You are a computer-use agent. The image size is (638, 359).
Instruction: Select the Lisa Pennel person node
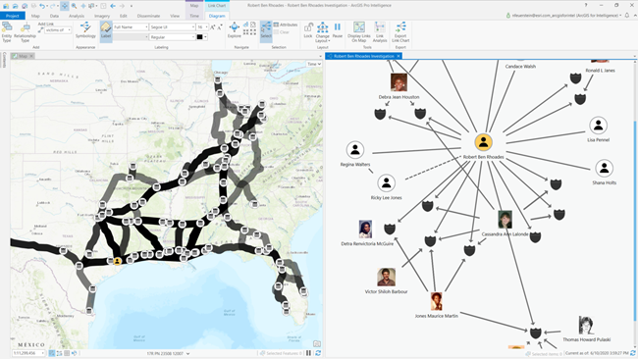[598, 126]
